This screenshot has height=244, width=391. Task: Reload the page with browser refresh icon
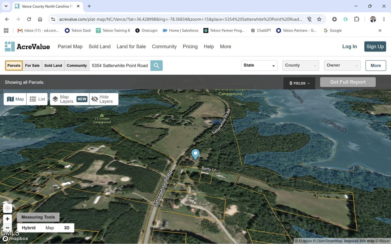[x=29, y=19]
